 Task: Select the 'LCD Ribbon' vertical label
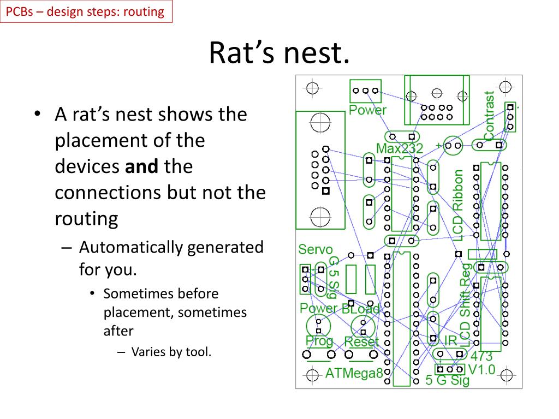457,205
